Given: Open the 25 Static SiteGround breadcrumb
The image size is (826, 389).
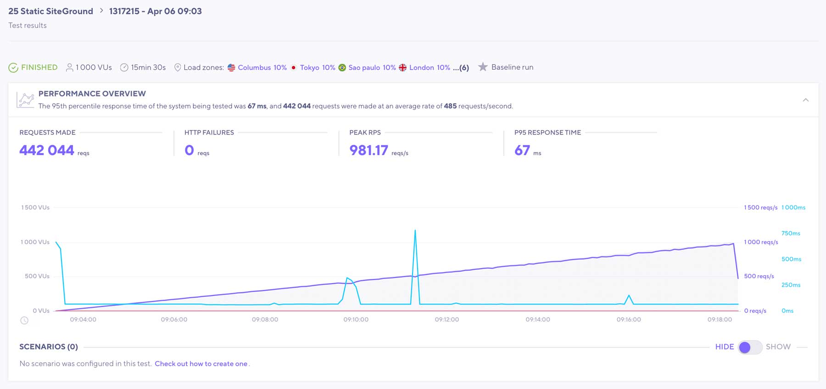Looking at the screenshot, I should (x=50, y=11).
